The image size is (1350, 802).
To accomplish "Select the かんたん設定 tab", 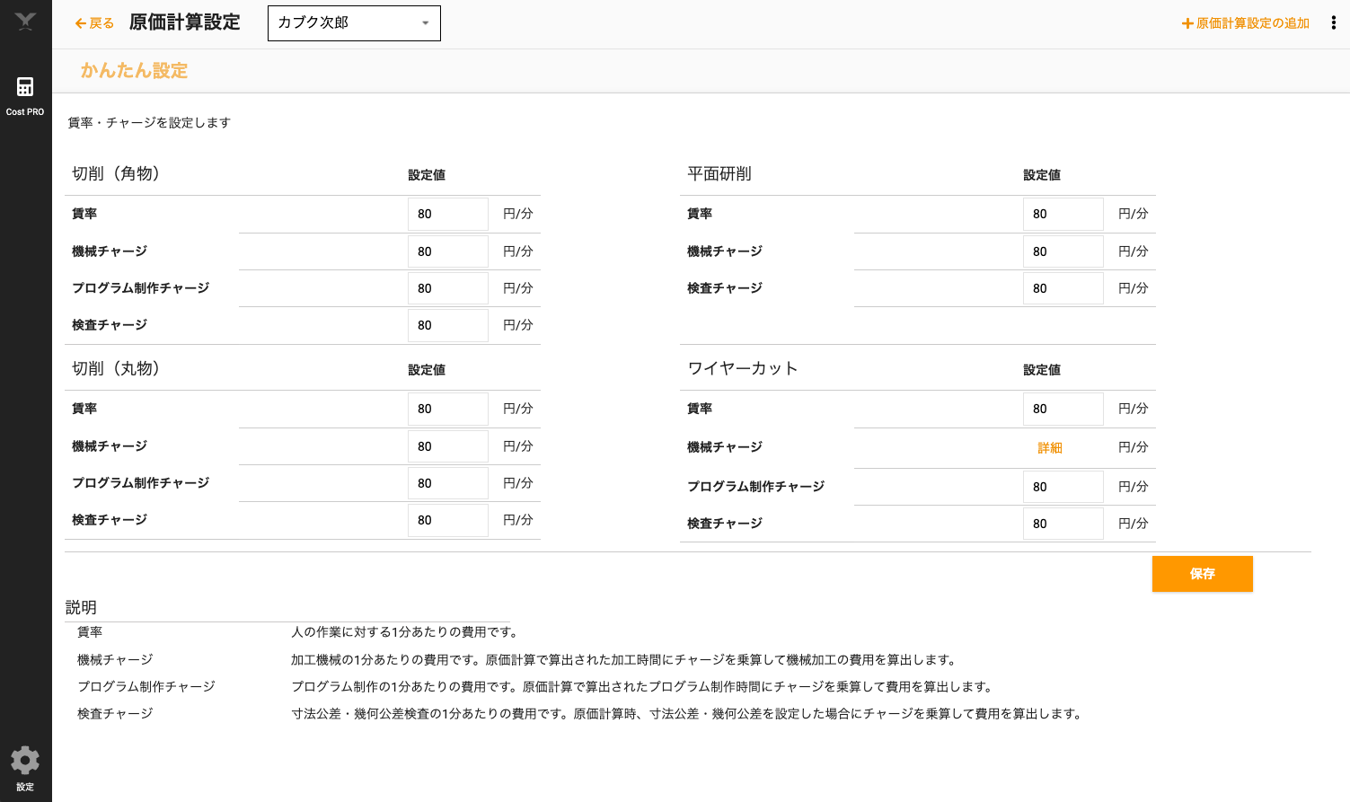I will point(134,71).
